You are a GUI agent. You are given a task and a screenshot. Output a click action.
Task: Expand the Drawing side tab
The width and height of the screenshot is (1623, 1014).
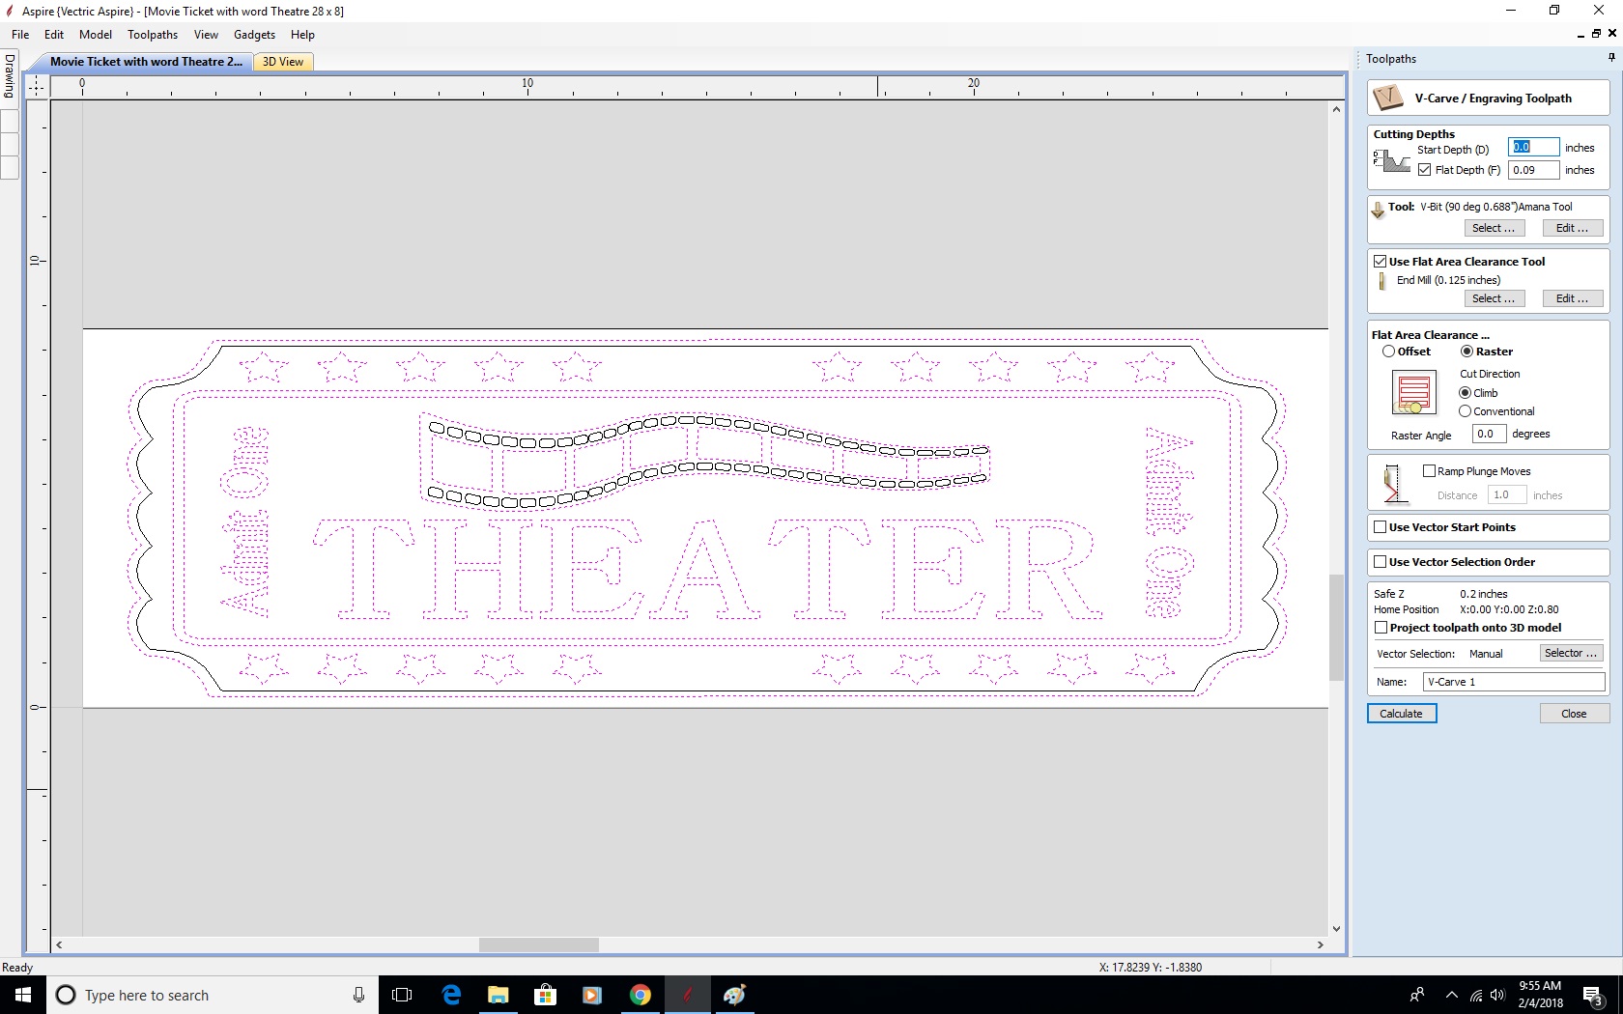(x=10, y=75)
